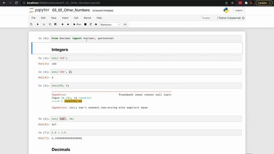Click the In [6] prompt label
274x154 pixels.
pos(44,119)
